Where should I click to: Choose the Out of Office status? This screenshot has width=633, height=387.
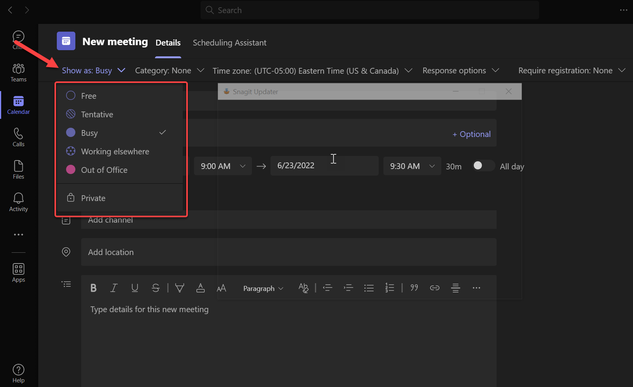coord(104,170)
